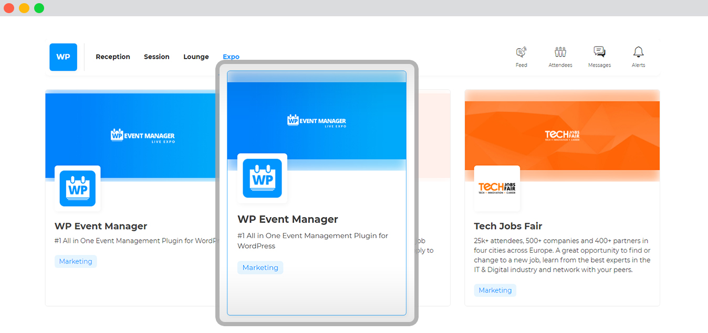
Task: Maximize the window with the green button
Action: (x=39, y=8)
